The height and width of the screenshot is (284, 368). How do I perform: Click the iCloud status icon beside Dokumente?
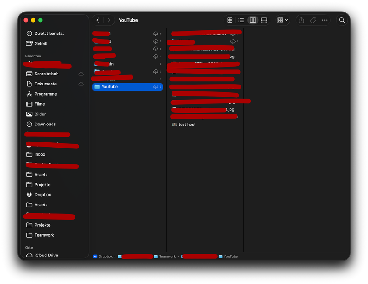(x=81, y=84)
